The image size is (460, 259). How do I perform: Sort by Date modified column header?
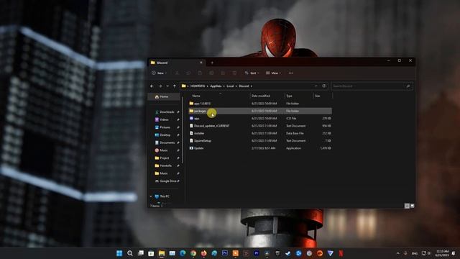click(x=260, y=96)
